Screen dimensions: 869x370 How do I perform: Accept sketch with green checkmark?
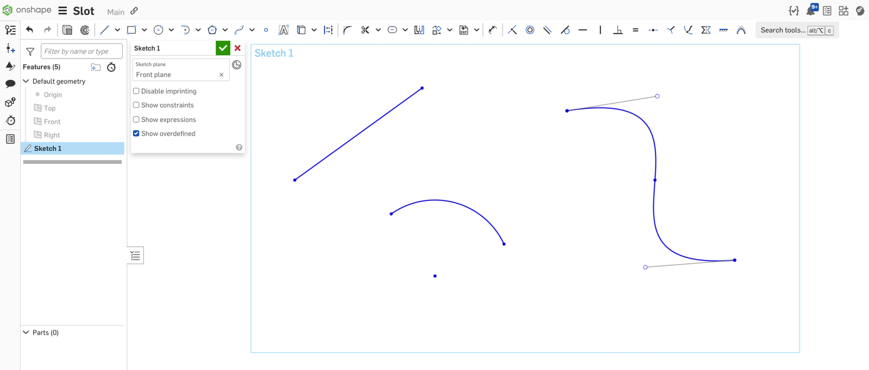[x=223, y=48]
